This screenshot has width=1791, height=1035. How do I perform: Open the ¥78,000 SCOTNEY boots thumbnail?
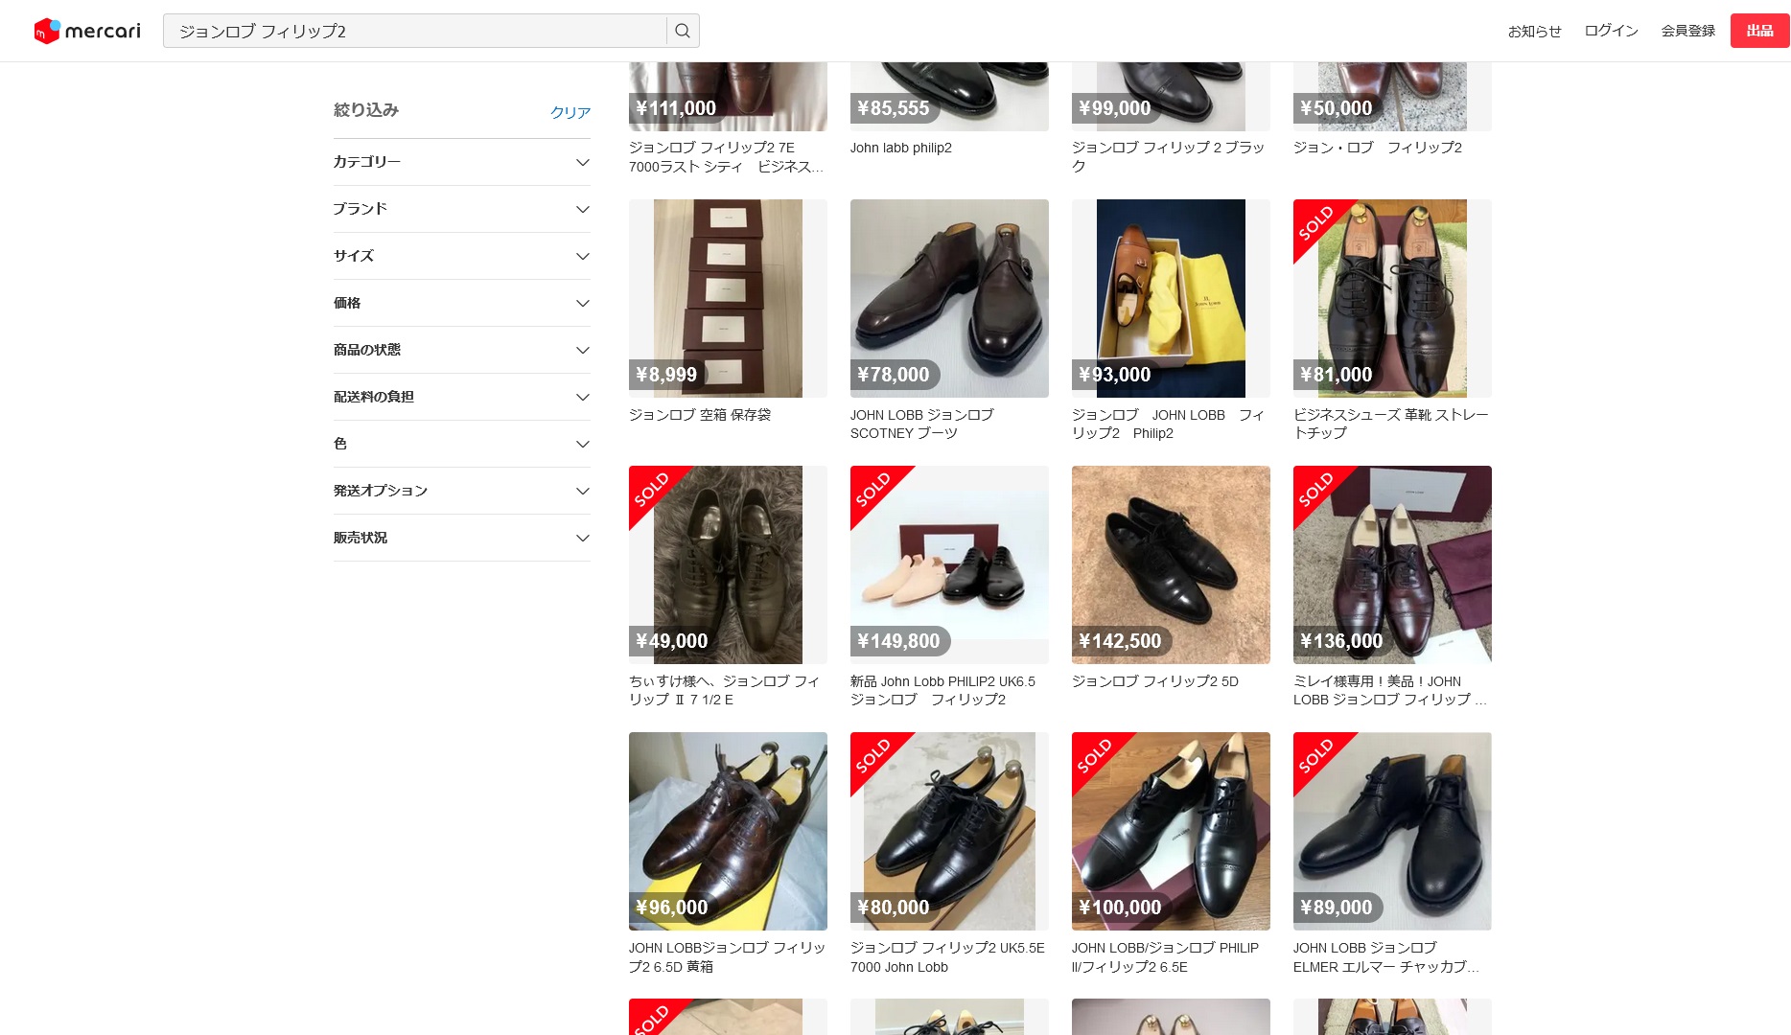point(949,298)
